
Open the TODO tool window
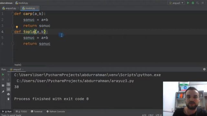(21, 111)
